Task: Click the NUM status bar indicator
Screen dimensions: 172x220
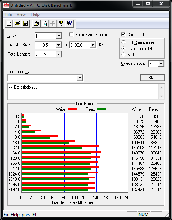Action: (143, 215)
